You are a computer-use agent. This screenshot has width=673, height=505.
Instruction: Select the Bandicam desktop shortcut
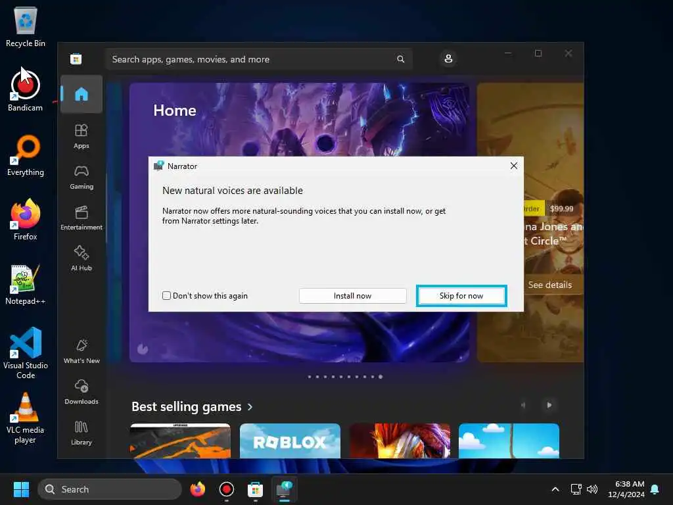click(x=26, y=91)
